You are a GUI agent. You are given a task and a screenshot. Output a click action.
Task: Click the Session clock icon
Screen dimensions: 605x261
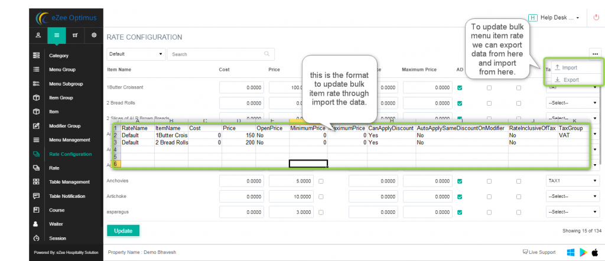click(x=36, y=238)
